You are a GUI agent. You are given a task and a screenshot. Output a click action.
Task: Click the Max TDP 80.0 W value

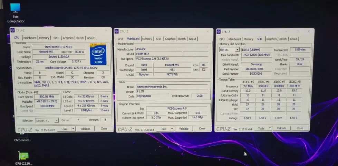[79, 52]
